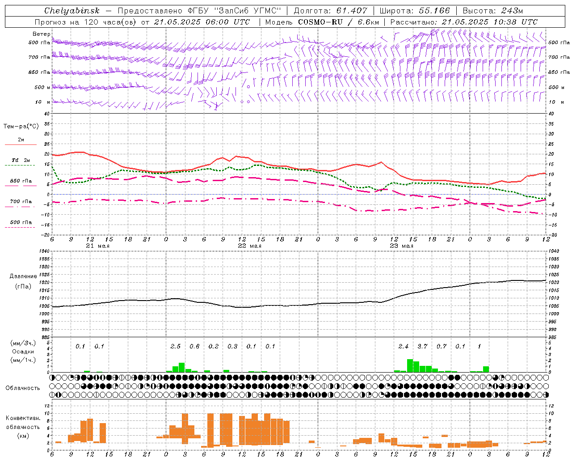Click the Облачность row label
Screen dimensions: 572x458
coord(23,388)
